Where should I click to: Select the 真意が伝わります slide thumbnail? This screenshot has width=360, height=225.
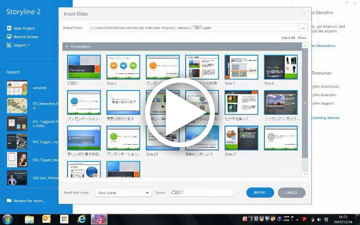(x=123, y=102)
